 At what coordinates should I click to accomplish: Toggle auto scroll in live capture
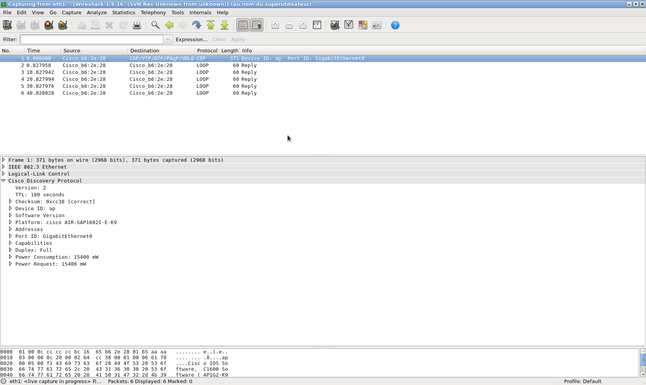pyautogui.click(x=257, y=25)
